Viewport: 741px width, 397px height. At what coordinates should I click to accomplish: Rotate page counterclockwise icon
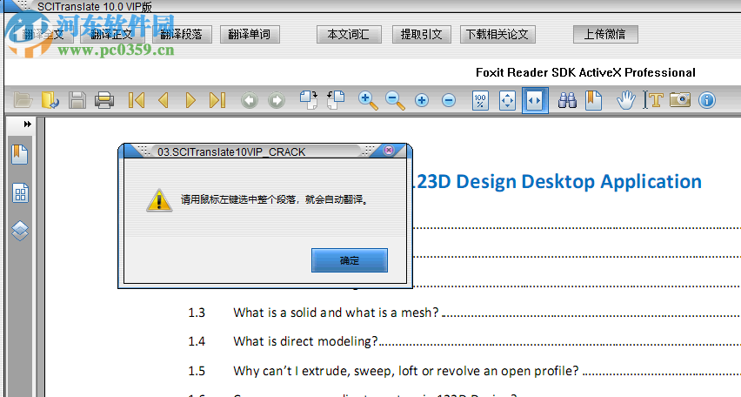[336, 100]
